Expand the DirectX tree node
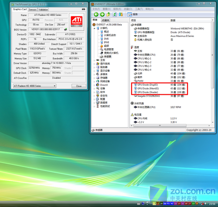218x207 pixels. point(94,85)
